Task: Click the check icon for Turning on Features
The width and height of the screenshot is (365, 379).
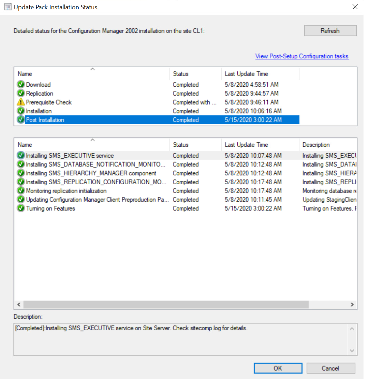Action: [21, 208]
